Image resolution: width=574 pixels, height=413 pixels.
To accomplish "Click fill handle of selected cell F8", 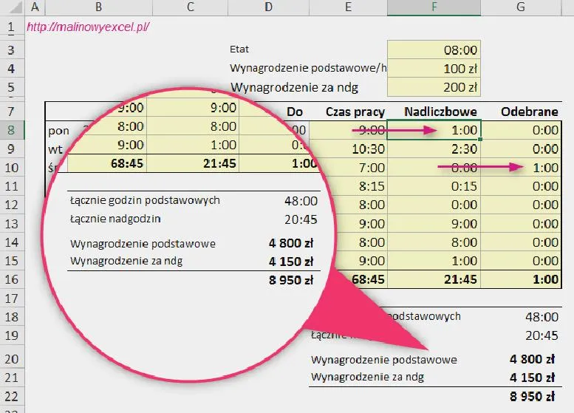I will [481, 138].
